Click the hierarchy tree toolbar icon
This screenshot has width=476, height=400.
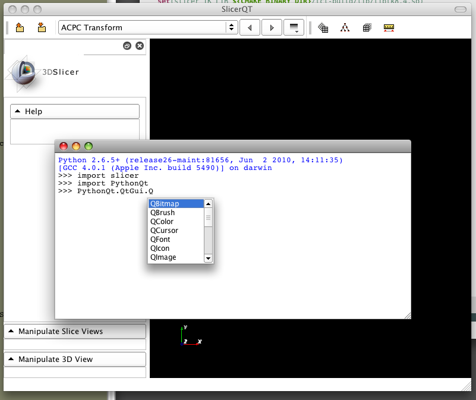point(345,27)
